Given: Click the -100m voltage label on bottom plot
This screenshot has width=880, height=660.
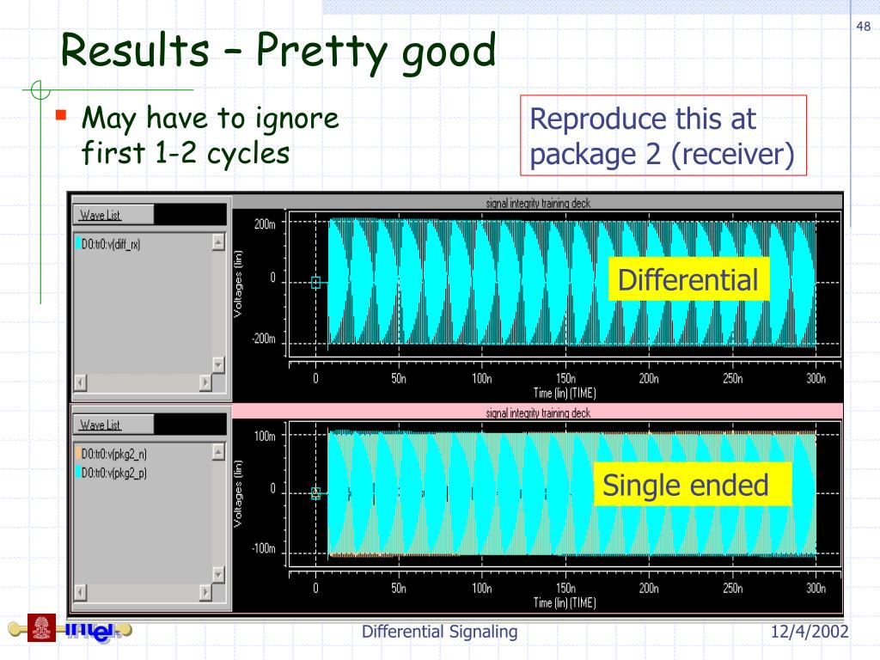Looking at the screenshot, I should pyautogui.click(x=263, y=548).
